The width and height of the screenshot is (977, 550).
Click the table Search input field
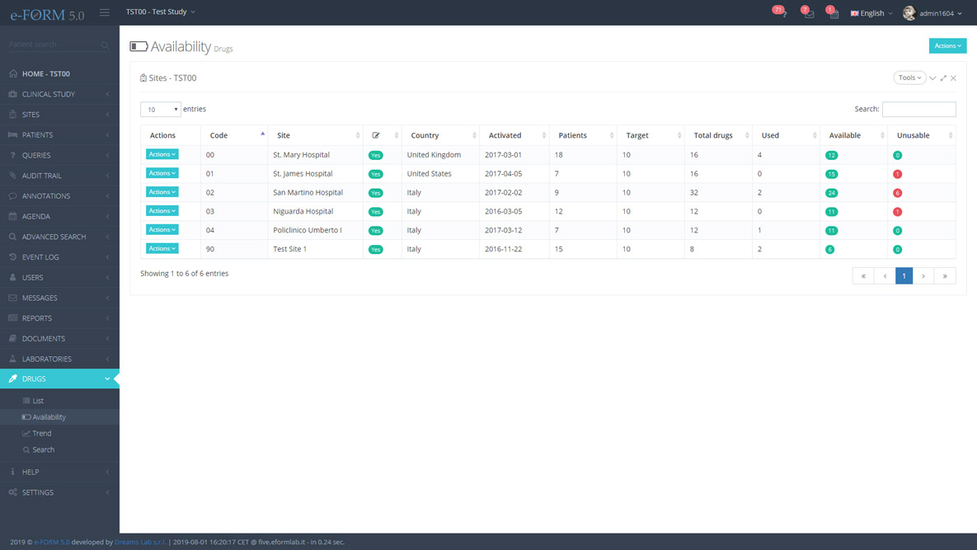[x=918, y=110]
